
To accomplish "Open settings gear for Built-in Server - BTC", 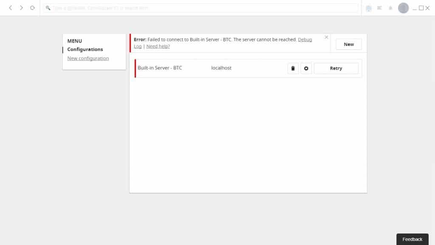I will (x=306, y=68).
